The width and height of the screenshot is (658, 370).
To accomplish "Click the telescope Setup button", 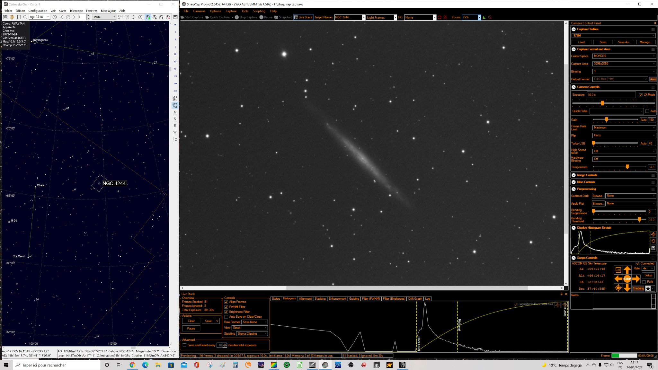I will (x=648, y=275).
